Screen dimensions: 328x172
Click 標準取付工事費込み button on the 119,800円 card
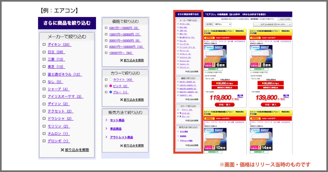coord(225,88)
